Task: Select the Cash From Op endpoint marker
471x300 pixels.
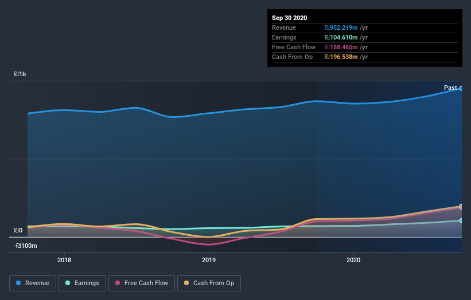Action: [461, 206]
